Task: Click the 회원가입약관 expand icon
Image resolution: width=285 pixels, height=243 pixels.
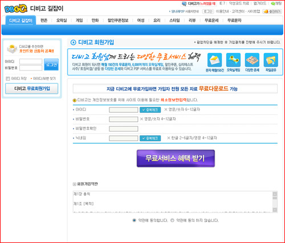Action: (x=75, y=184)
